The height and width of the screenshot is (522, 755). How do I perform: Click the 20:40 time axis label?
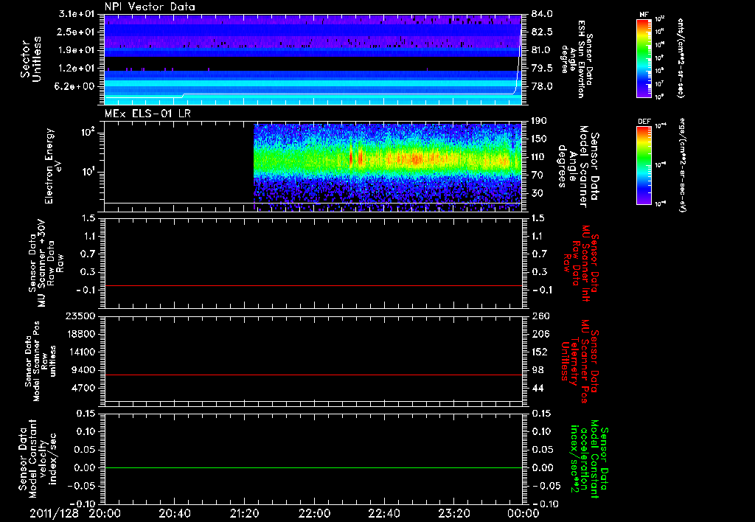pyautogui.click(x=175, y=513)
